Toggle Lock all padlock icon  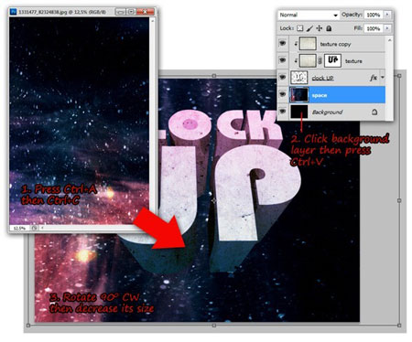pos(329,28)
